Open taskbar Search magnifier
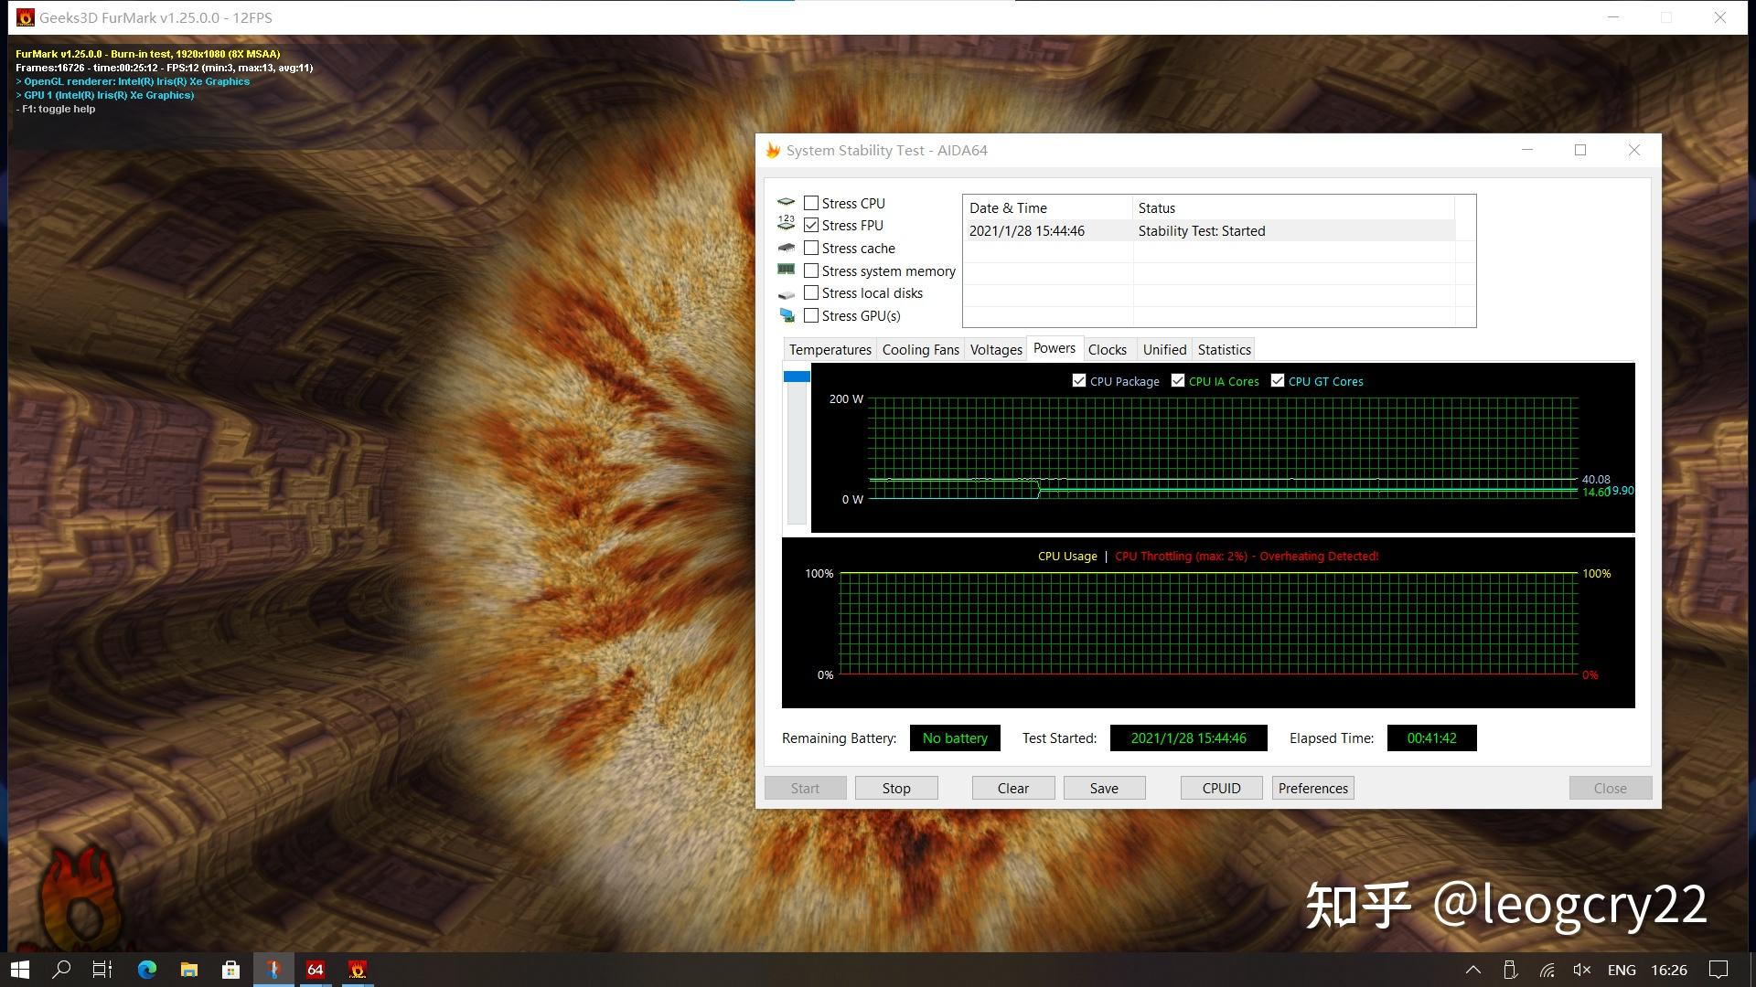The width and height of the screenshot is (1756, 987). pyautogui.click(x=61, y=970)
